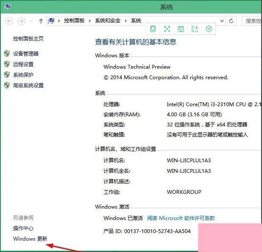Click 另请参阅 heading in sidebar
This screenshot has height=252, width=262.
click(23, 218)
